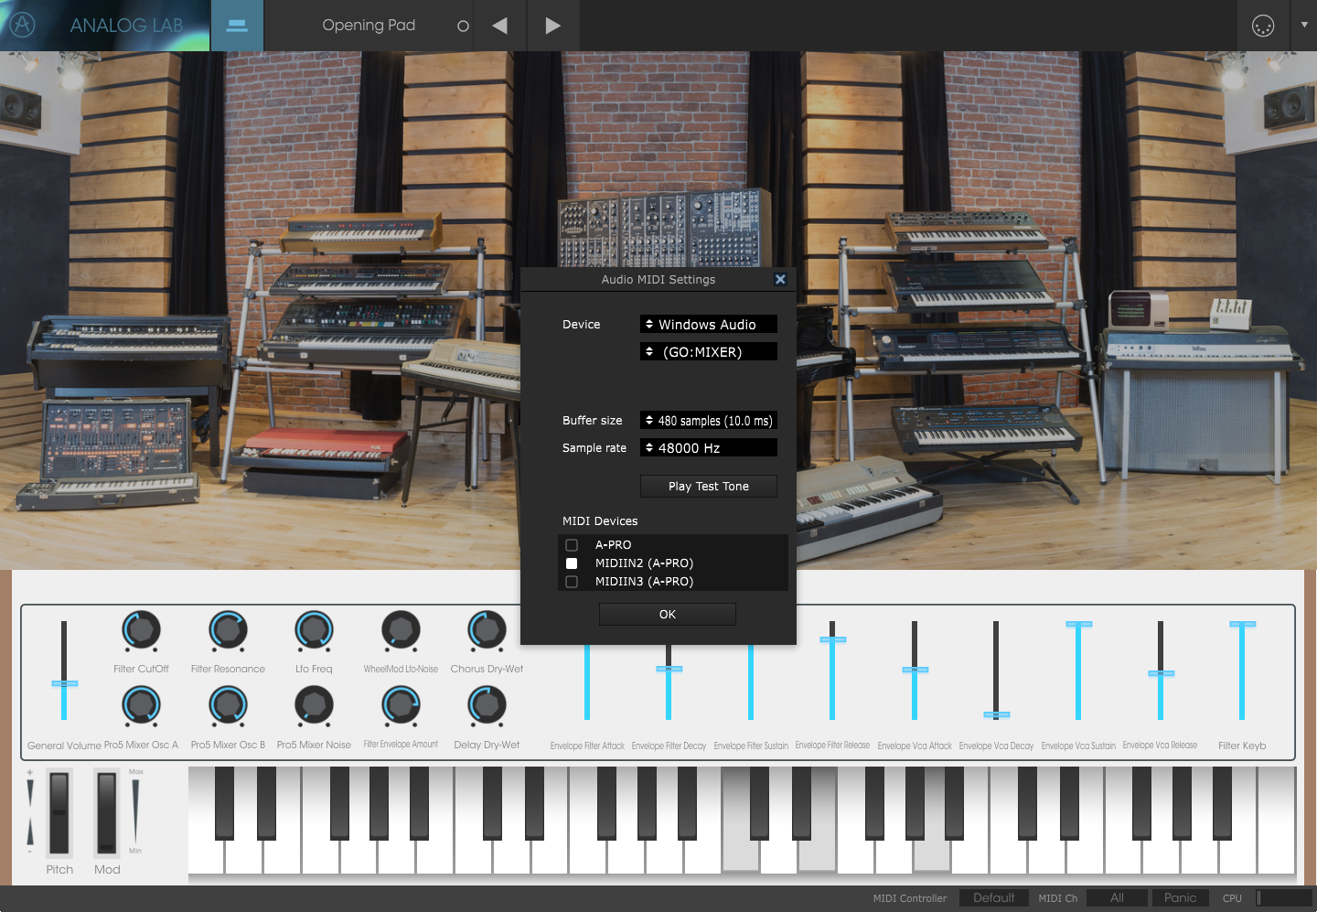Close the Audio MIDI Settings dialog
Image resolution: width=1317 pixels, height=912 pixels.
click(x=780, y=280)
